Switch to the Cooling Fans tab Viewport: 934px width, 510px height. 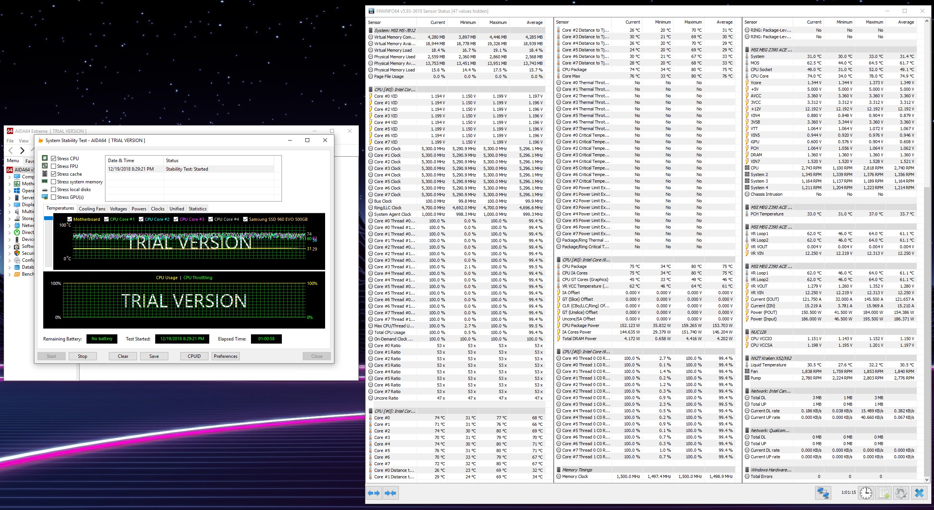tap(92, 209)
